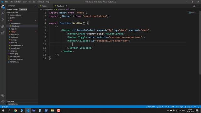201x113 pixels.
Task: Click the editor vertical scrollbar
Action: pos(200,42)
